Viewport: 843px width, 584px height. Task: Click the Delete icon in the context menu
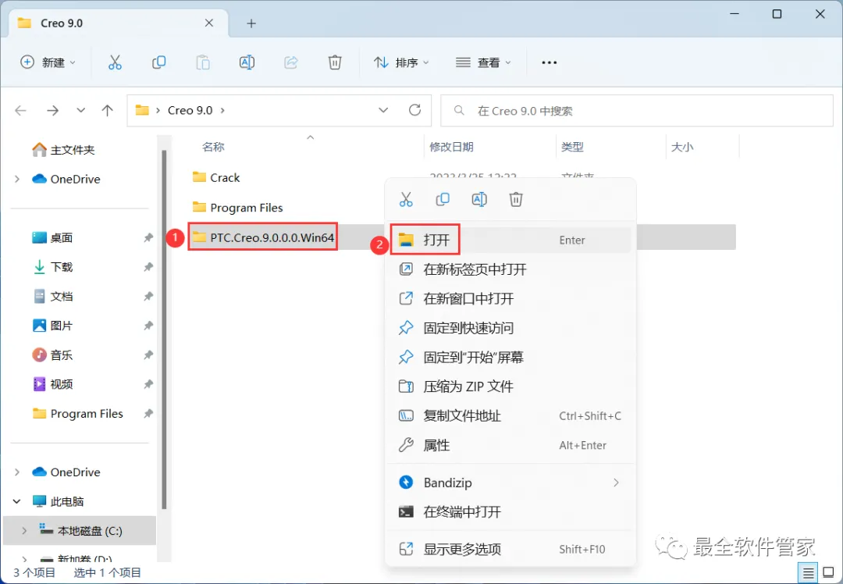[x=516, y=200]
